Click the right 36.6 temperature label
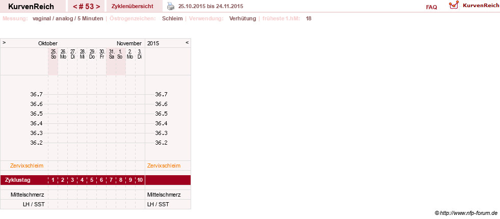The height and width of the screenshot is (219, 500). (x=162, y=104)
